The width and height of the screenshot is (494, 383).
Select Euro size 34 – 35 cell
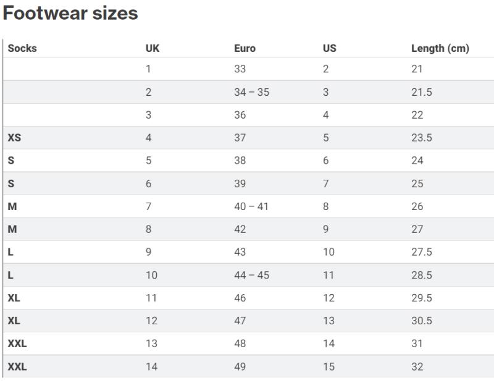coord(252,92)
